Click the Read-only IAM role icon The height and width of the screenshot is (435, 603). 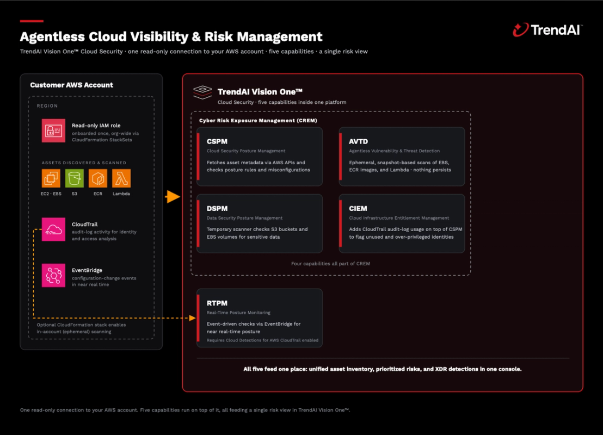pos(53,130)
